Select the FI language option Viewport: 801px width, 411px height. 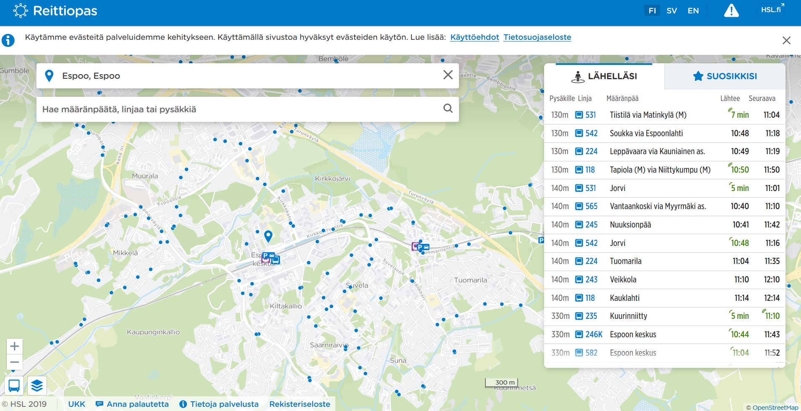[652, 11]
